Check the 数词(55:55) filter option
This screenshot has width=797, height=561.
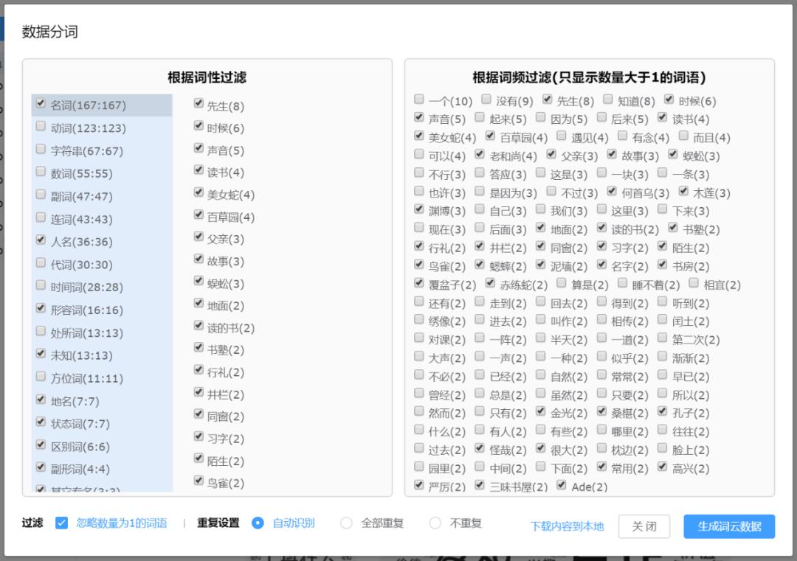pyautogui.click(x=41, y=173)
